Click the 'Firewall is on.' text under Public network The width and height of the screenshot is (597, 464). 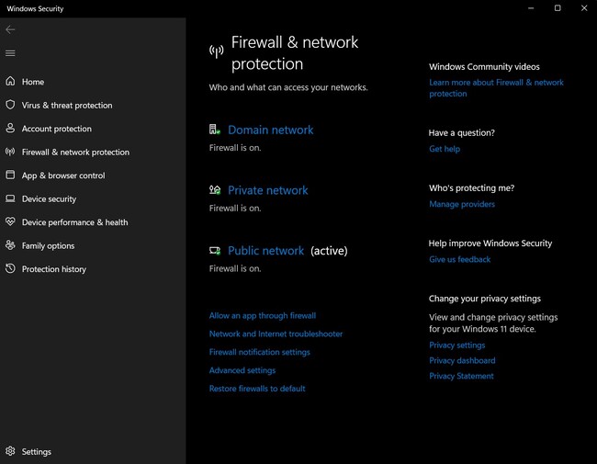pos(235,268)
